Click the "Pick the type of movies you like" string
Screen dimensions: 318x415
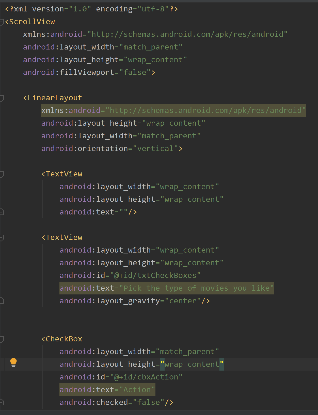coord(196,288)
